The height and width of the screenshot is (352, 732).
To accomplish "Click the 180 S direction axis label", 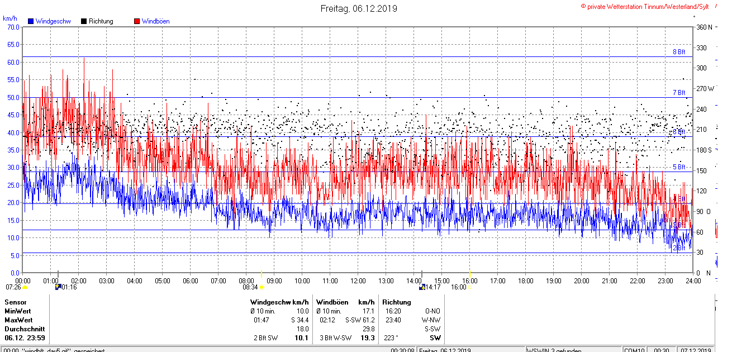I will (x=704, y=150).
